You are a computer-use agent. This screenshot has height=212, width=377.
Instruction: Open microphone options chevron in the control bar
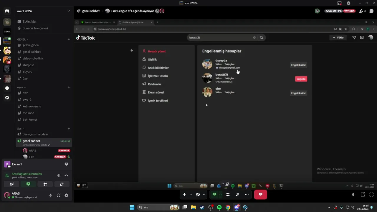191,195
